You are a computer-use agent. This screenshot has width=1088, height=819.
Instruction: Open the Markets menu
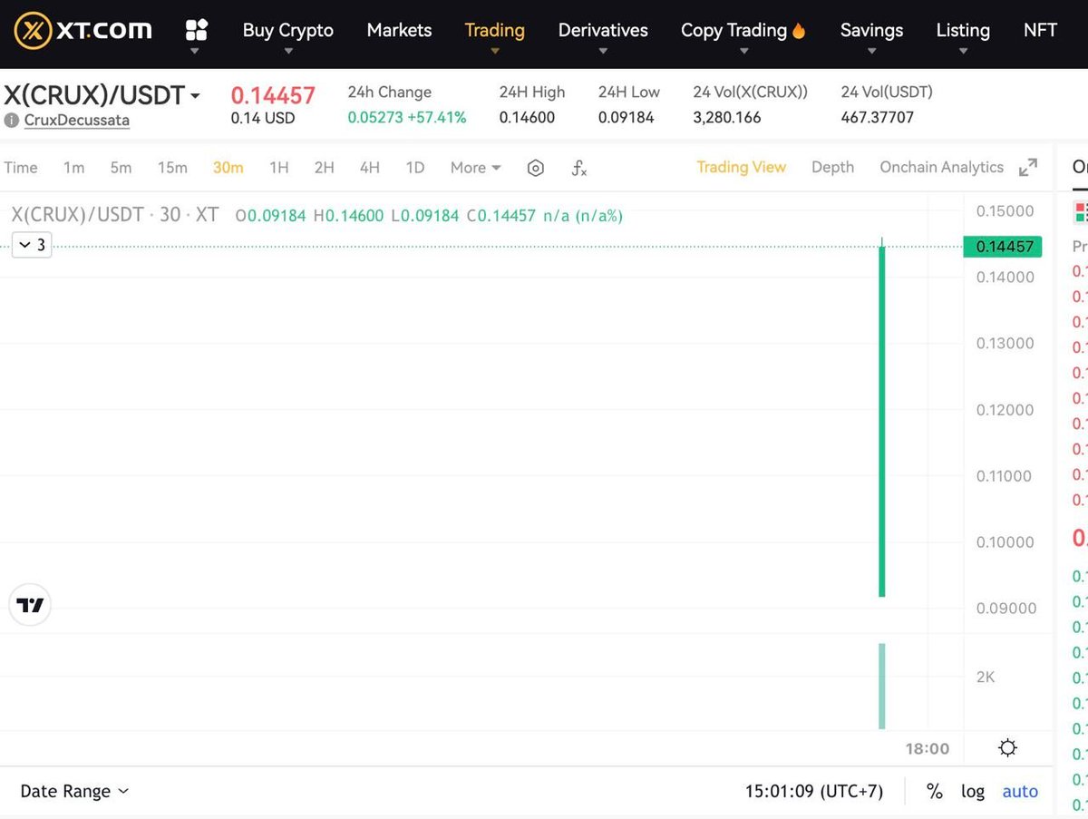pyautogui.click(x=399, y=31)
